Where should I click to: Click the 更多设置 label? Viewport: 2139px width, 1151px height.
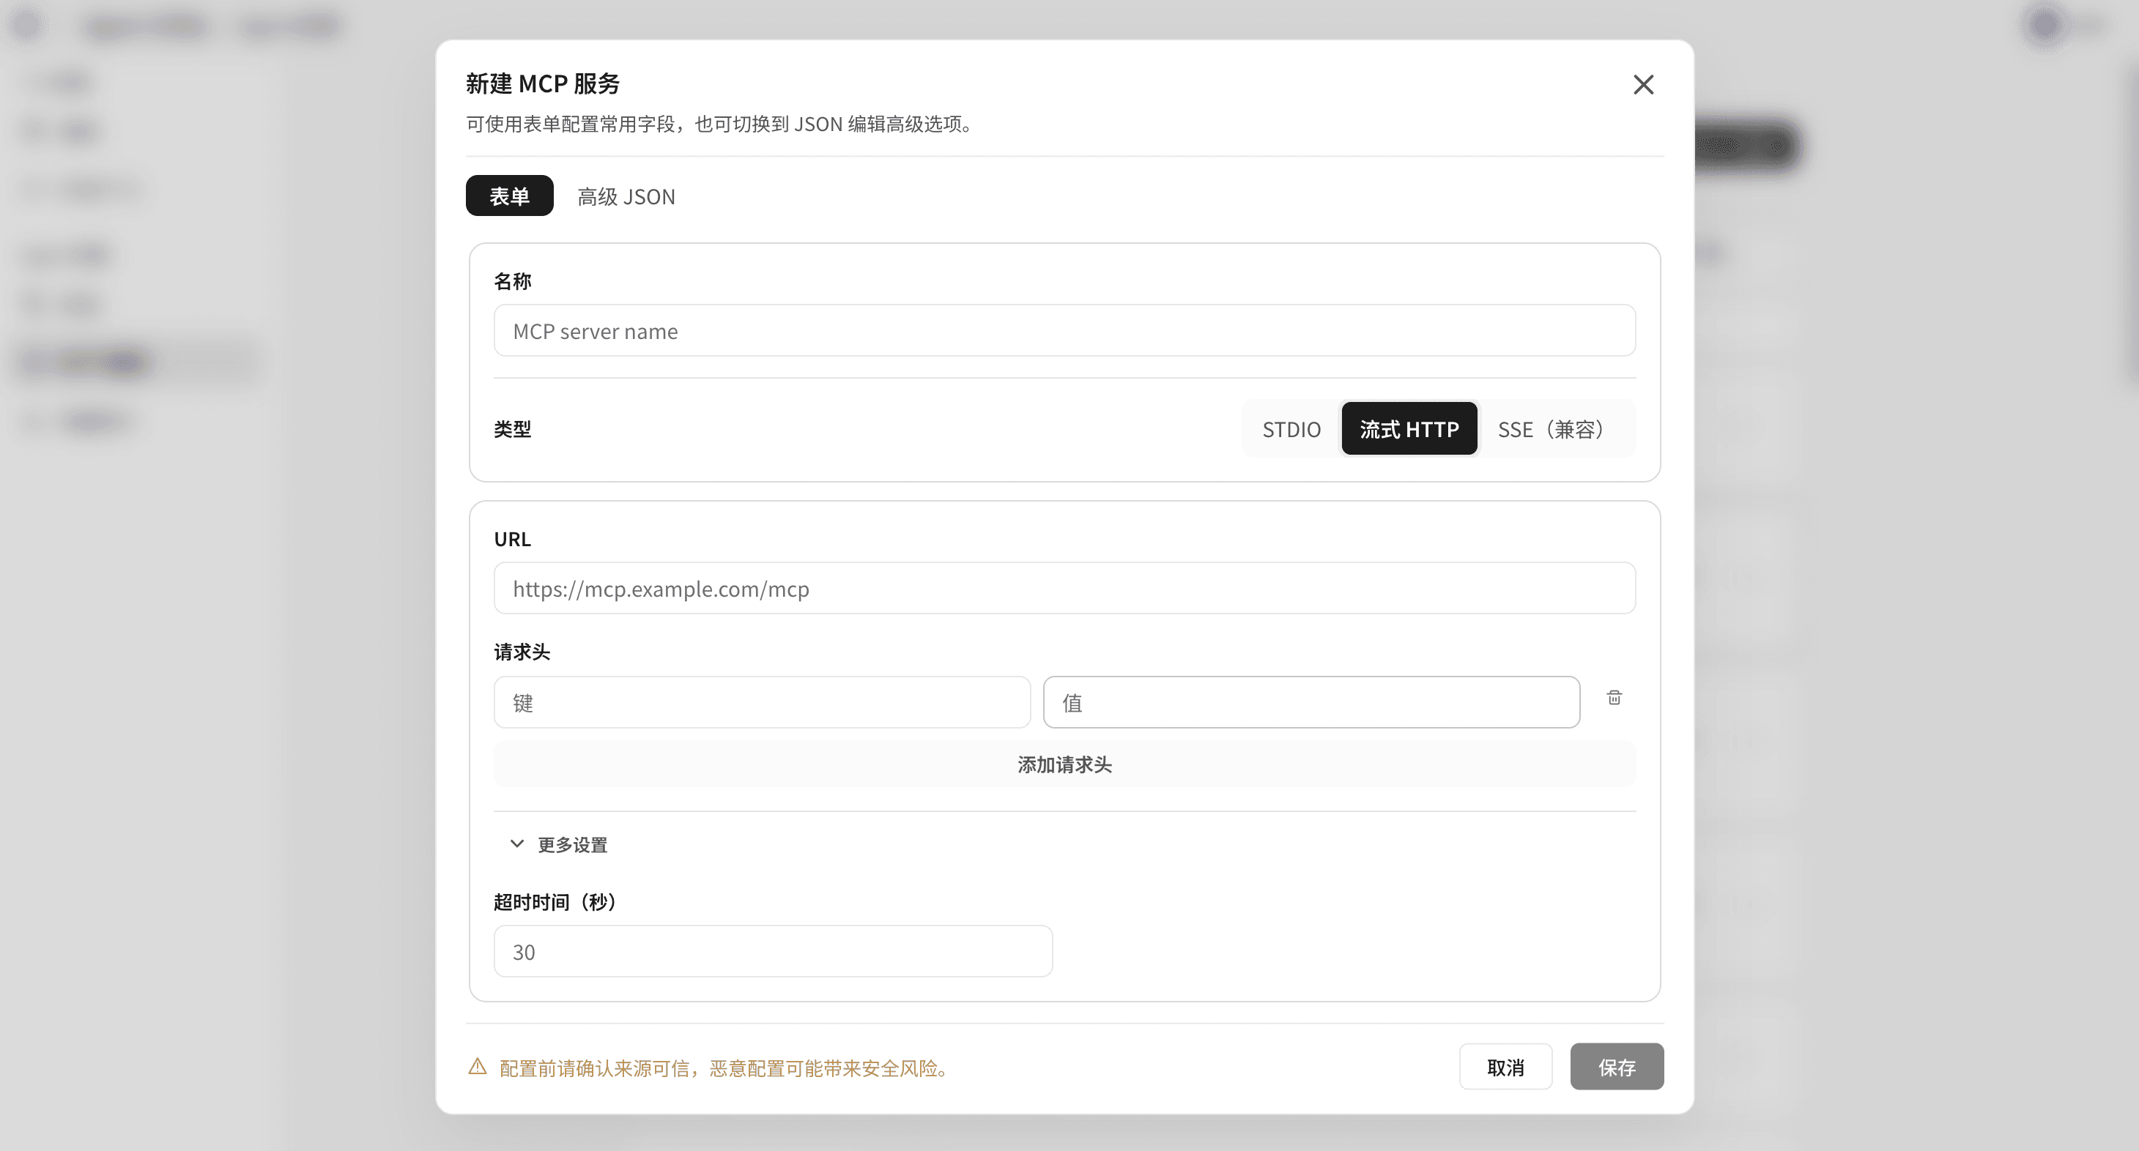[x=572, y=845]
